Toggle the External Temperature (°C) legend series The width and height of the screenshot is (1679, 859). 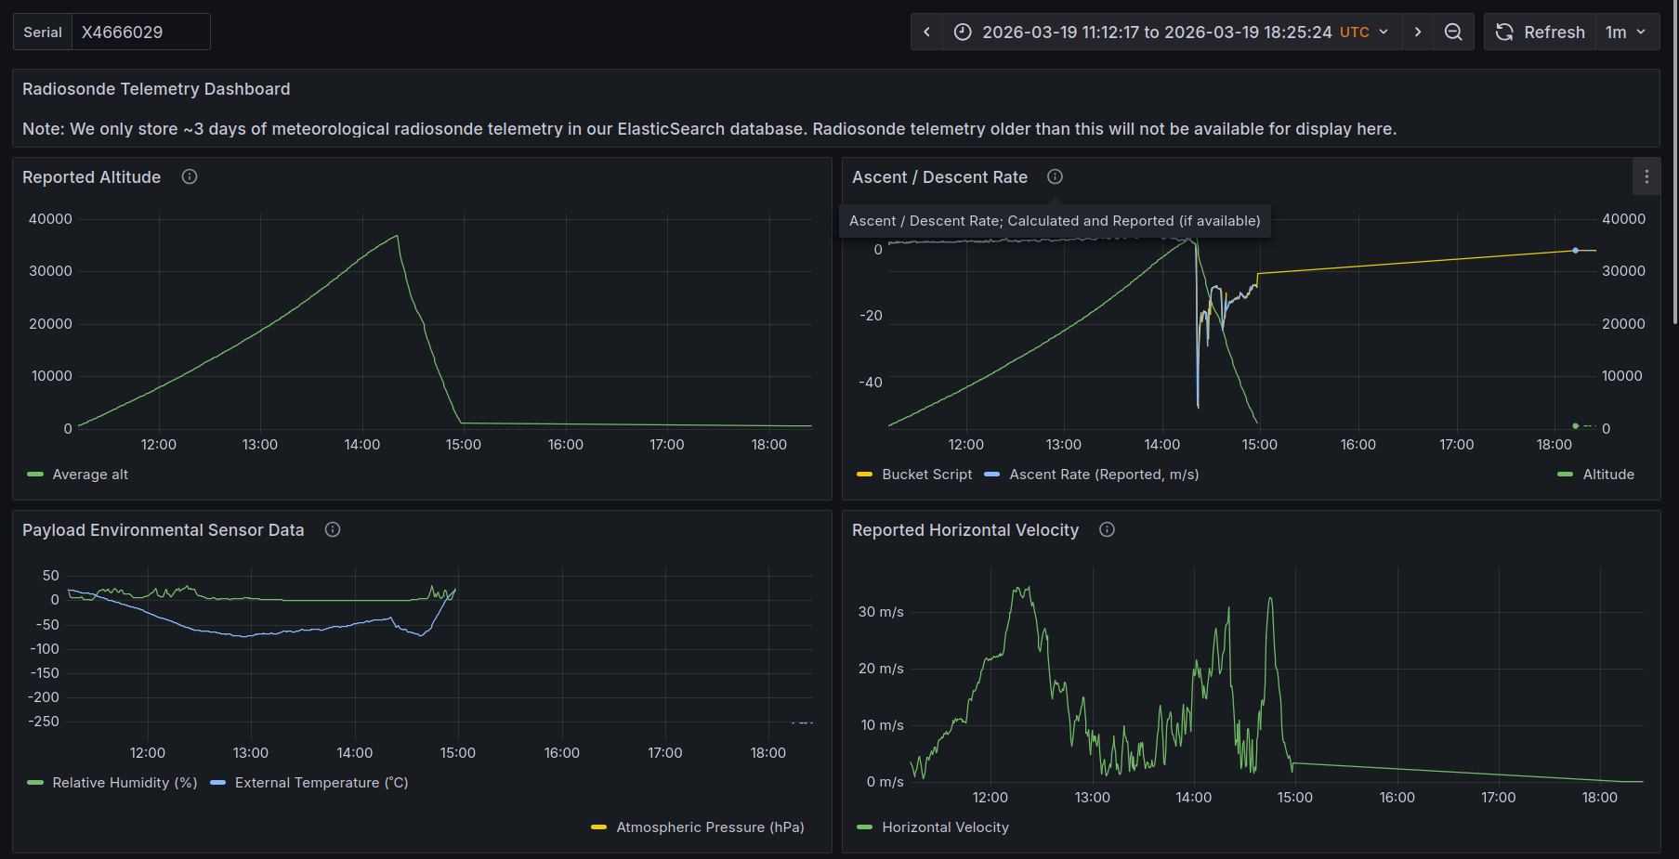click(x=321, y=783)
